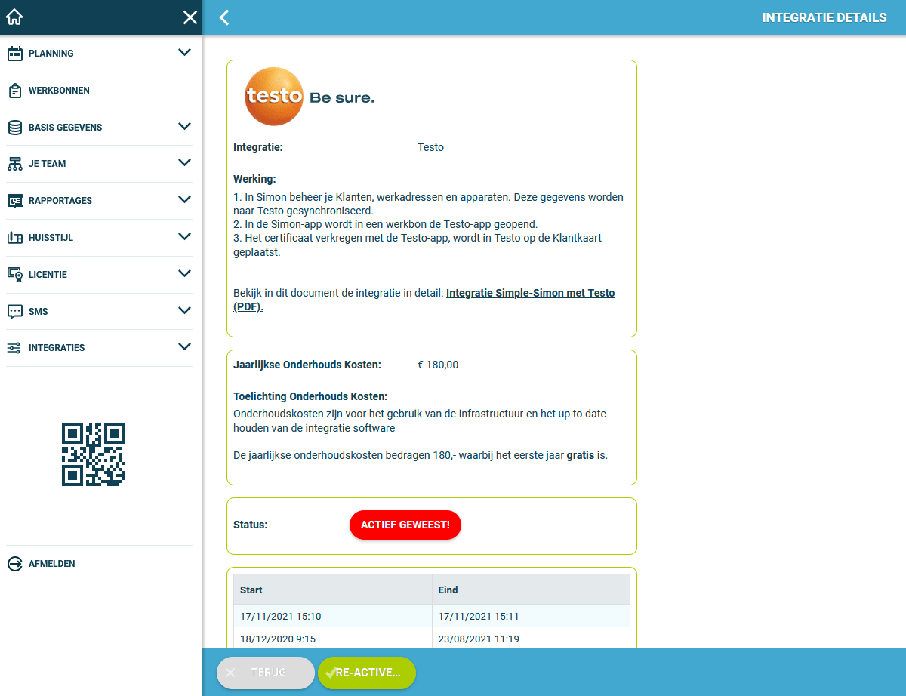Click the Eind column header

tap(531, 590)
